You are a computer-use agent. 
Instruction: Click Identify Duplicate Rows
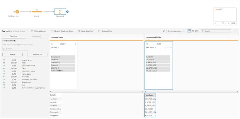pyautogui.click(x=62, y=31)
